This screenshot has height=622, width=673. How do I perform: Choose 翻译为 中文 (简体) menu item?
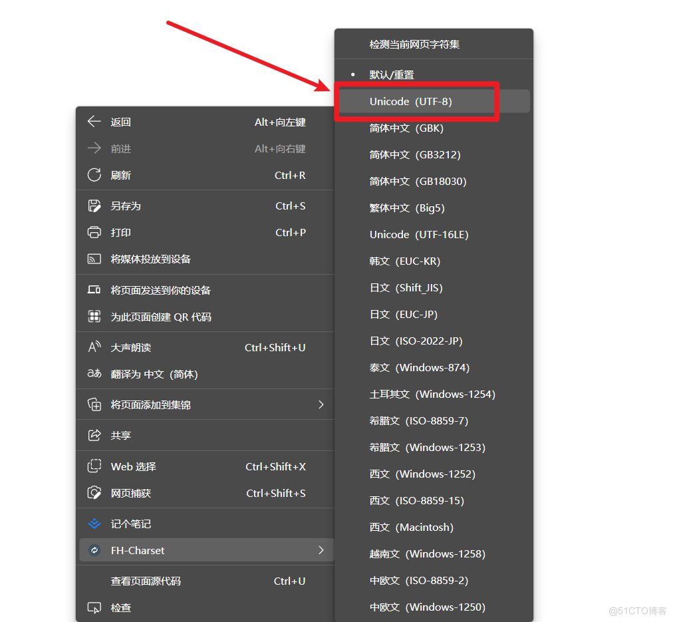click(154, 375)
